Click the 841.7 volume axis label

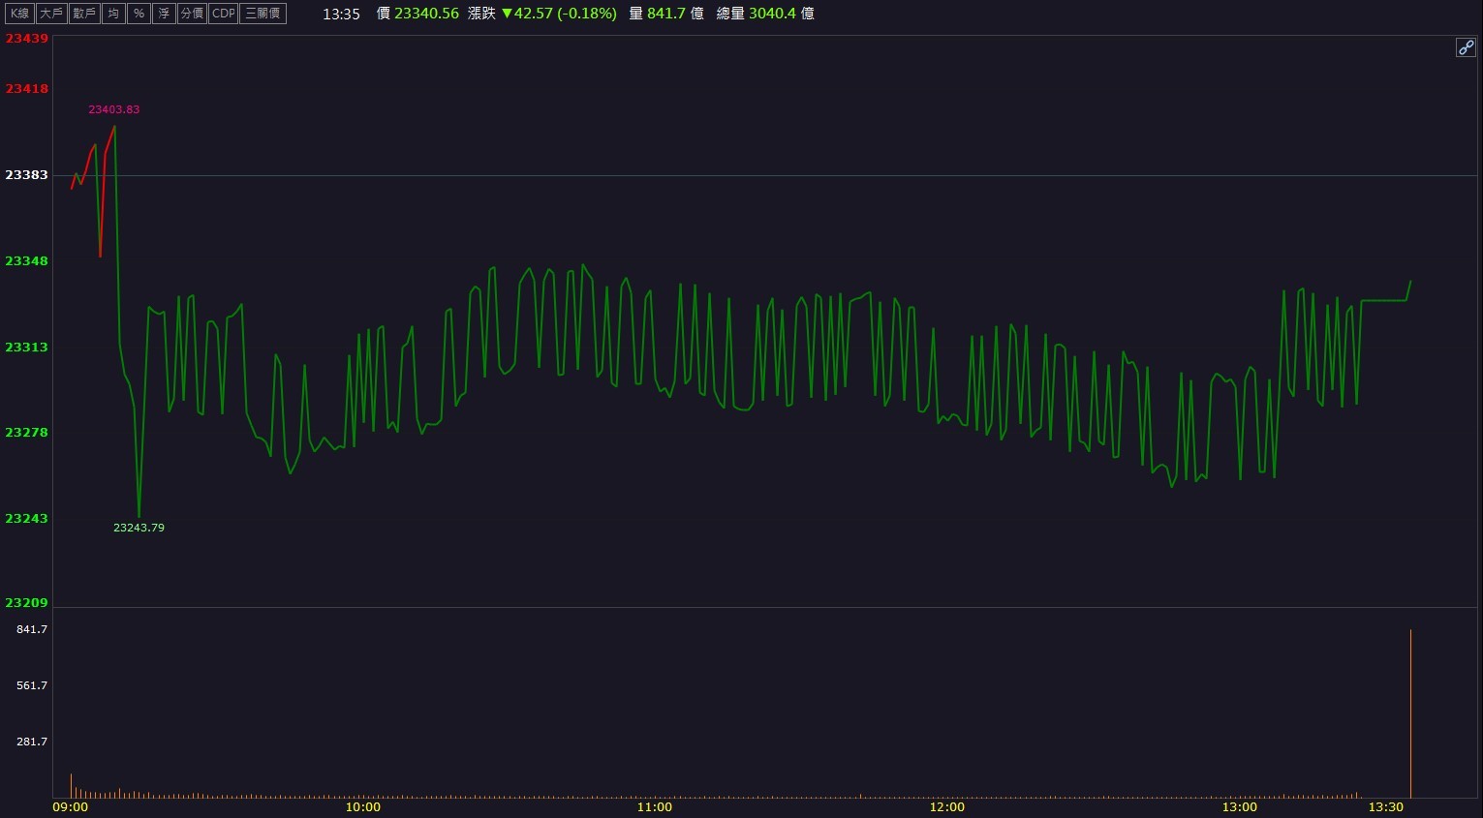tap(32, 629)
